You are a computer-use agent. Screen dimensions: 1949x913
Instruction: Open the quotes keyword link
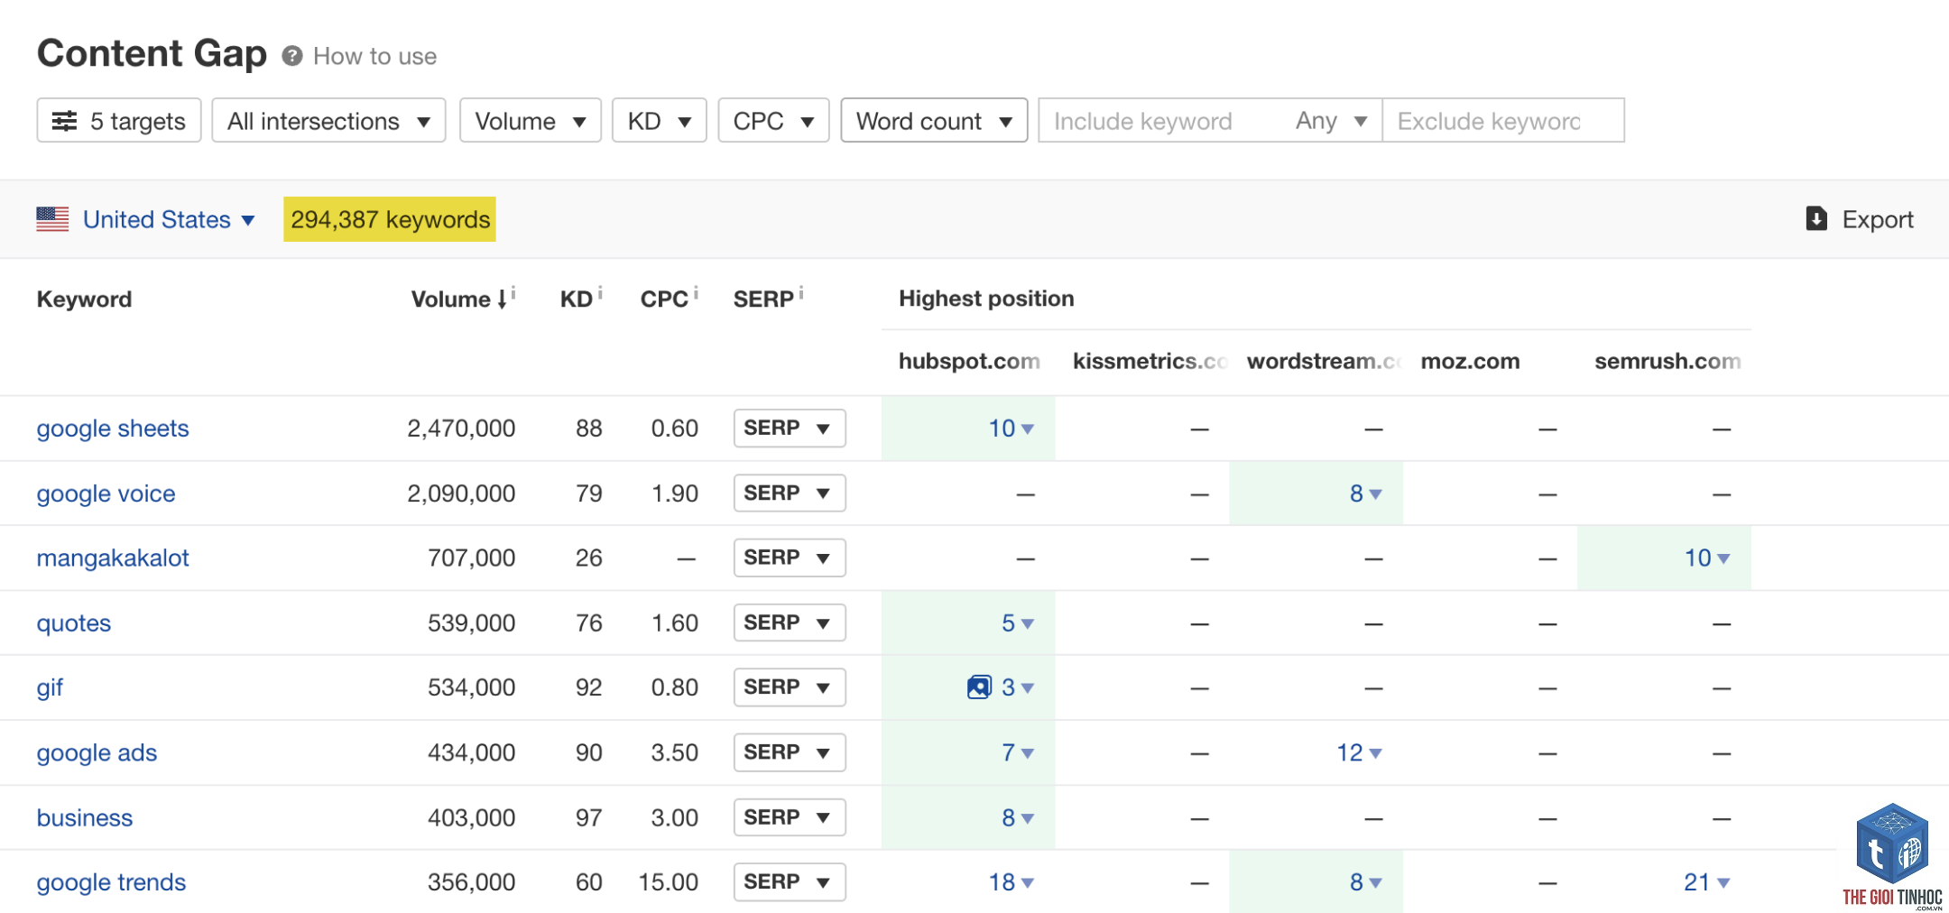pos(73,623)
